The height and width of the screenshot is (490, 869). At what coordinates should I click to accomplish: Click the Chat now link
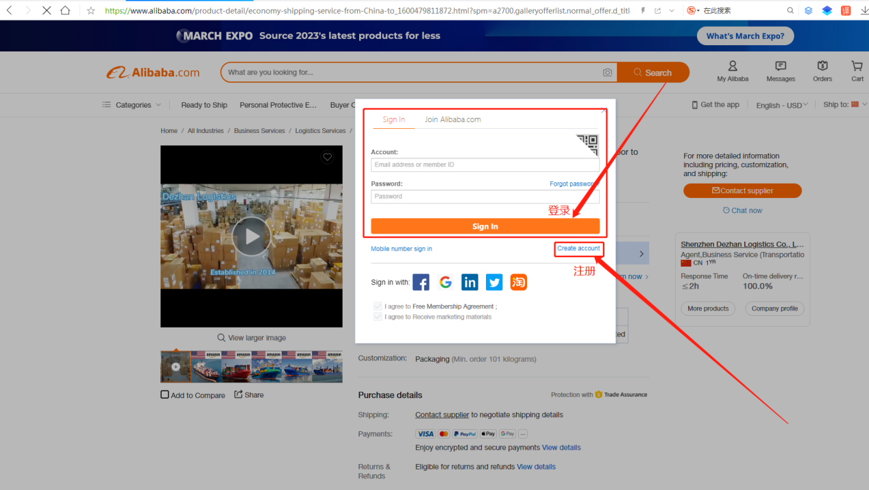pos(742,210)
